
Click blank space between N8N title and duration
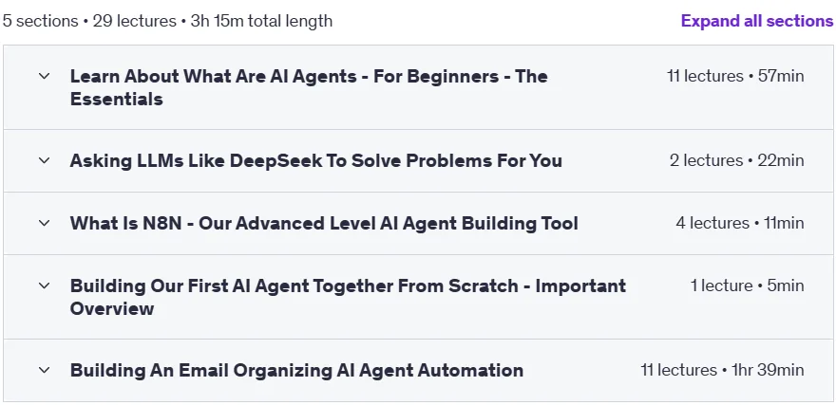click(x=626, y=223)
